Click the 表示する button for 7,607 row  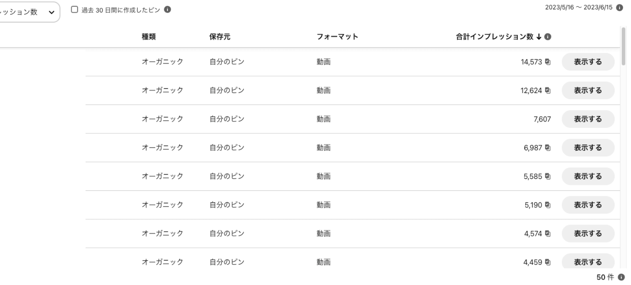(x=588, y=119)
